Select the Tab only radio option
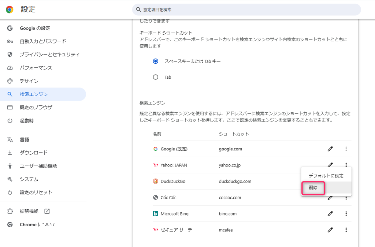Viewport: 375px width, 247px height. (156, 77)
